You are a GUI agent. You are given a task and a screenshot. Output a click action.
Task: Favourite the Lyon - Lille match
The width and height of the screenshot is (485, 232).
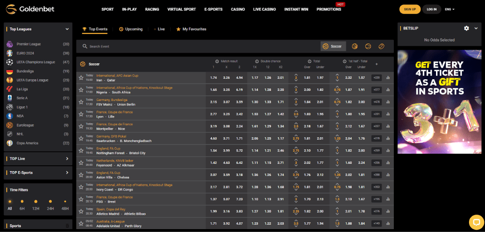click(x=81, y=114)
